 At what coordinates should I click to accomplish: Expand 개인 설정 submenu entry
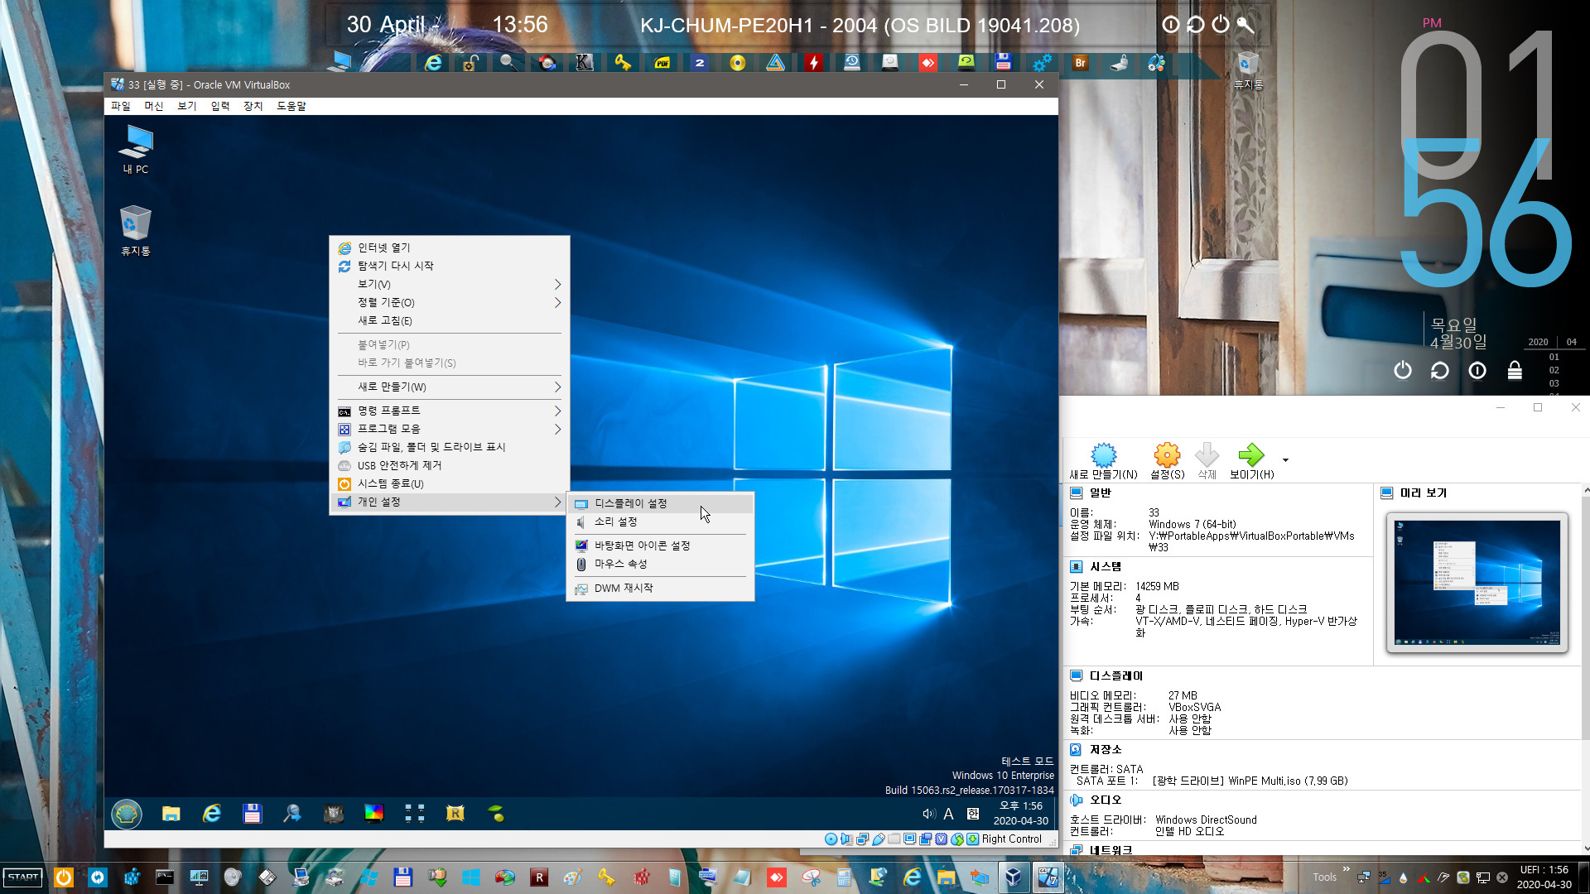click(x=449, y=502)
